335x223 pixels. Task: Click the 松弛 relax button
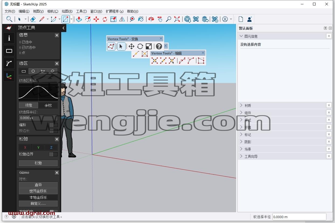tap(38, 163)
